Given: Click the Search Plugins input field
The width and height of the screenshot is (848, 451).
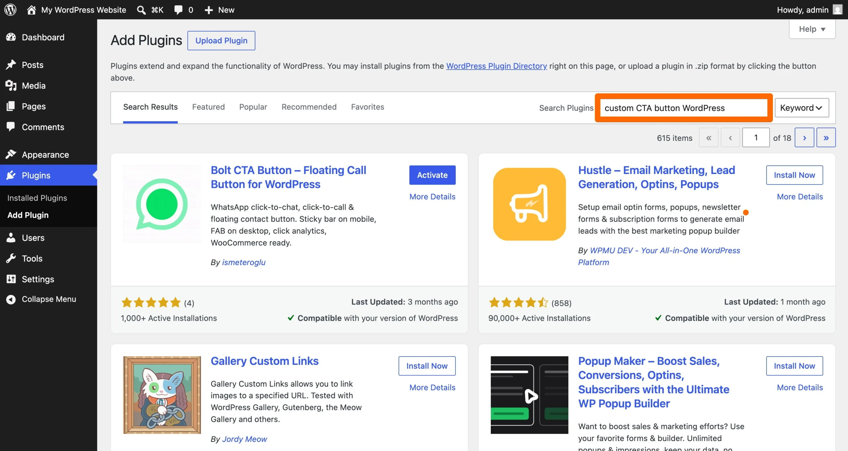Looking at the screenshot, I should click(x=684, y=108).
